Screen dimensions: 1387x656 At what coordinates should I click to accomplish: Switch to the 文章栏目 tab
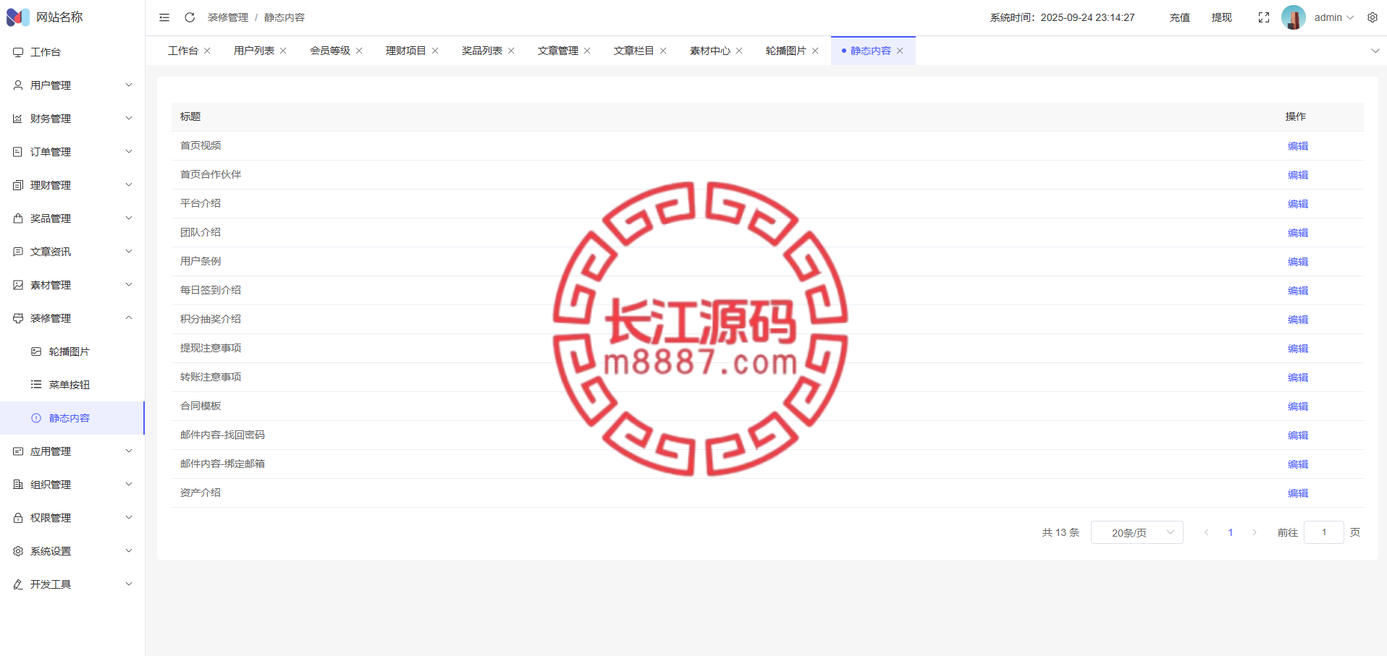pyautogui.click(x=634, y=51)
